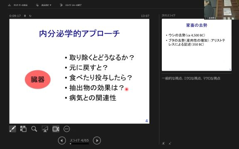Open more slide show options ellipsis
This screenshot has width=239, height=149.
click(67, 129)
